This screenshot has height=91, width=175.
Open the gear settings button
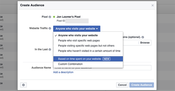(23, 85)
